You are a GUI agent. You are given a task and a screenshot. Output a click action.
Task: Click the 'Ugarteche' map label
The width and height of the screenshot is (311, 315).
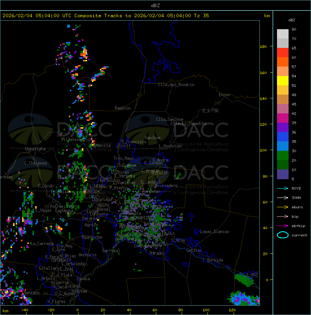click(x=92, y=237)
